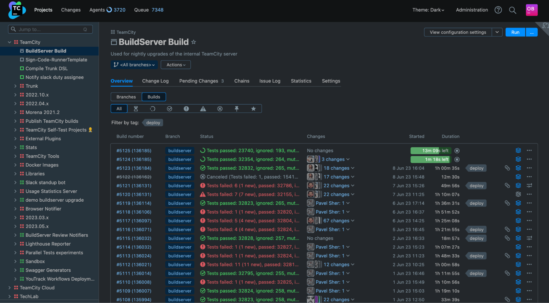Select Compile Trunk DSL in sidebar
This screenshot has height=303, width=549.
point(46,68)
